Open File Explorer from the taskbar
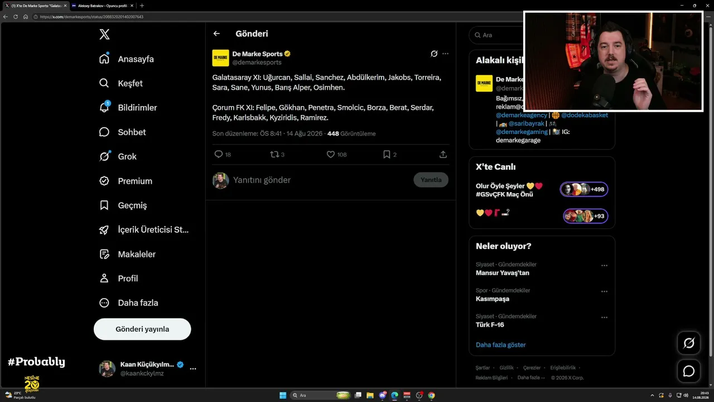714x402 pixels. tap(370, 395)
